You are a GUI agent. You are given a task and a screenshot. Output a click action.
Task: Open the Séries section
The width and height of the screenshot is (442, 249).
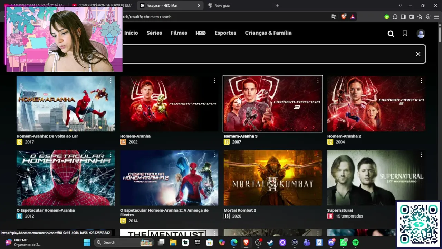(x=154, y=33)
